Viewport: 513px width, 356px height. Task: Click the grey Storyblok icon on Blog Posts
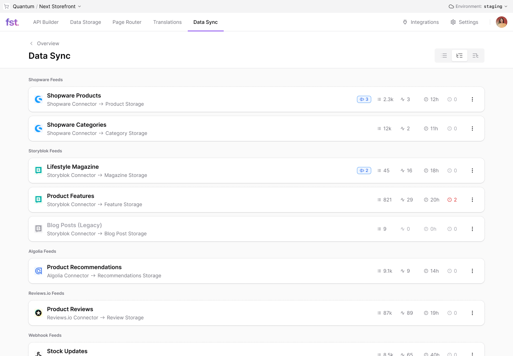(38, 229)
